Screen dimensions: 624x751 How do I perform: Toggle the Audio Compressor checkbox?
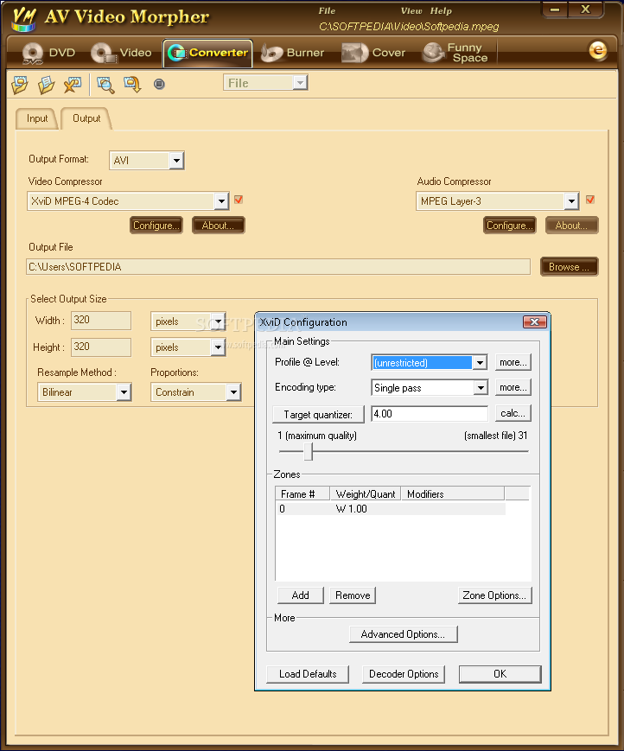590,200
